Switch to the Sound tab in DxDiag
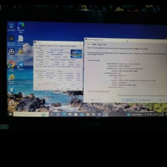The width and height of the screenshot is (167, 167). (100, 44)
